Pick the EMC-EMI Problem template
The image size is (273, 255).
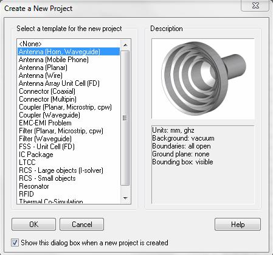pos(69,123)
